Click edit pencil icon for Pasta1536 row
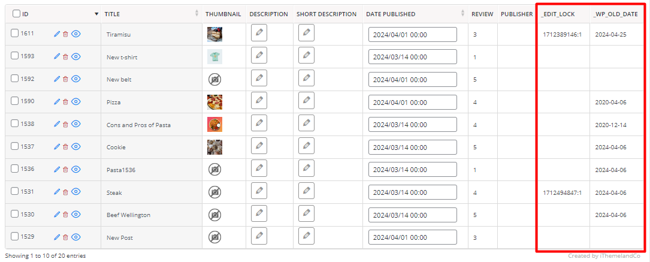650x262 pixels. tap(57, 169)
